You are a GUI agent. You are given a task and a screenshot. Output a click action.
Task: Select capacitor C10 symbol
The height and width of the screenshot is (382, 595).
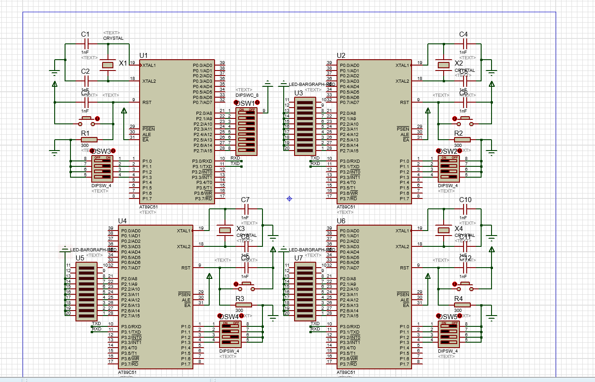464,209
